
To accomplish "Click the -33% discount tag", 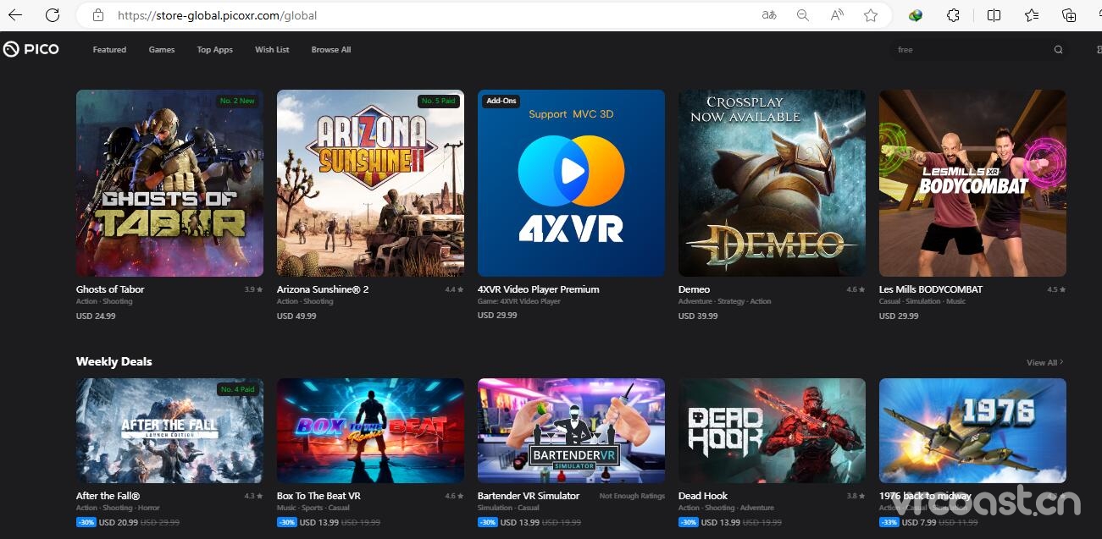I will coord(889,522).
